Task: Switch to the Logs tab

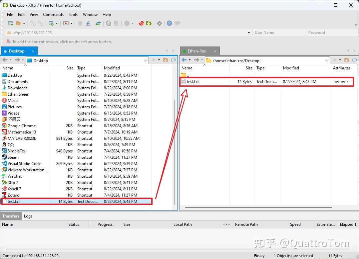Action: pos(28,216)
